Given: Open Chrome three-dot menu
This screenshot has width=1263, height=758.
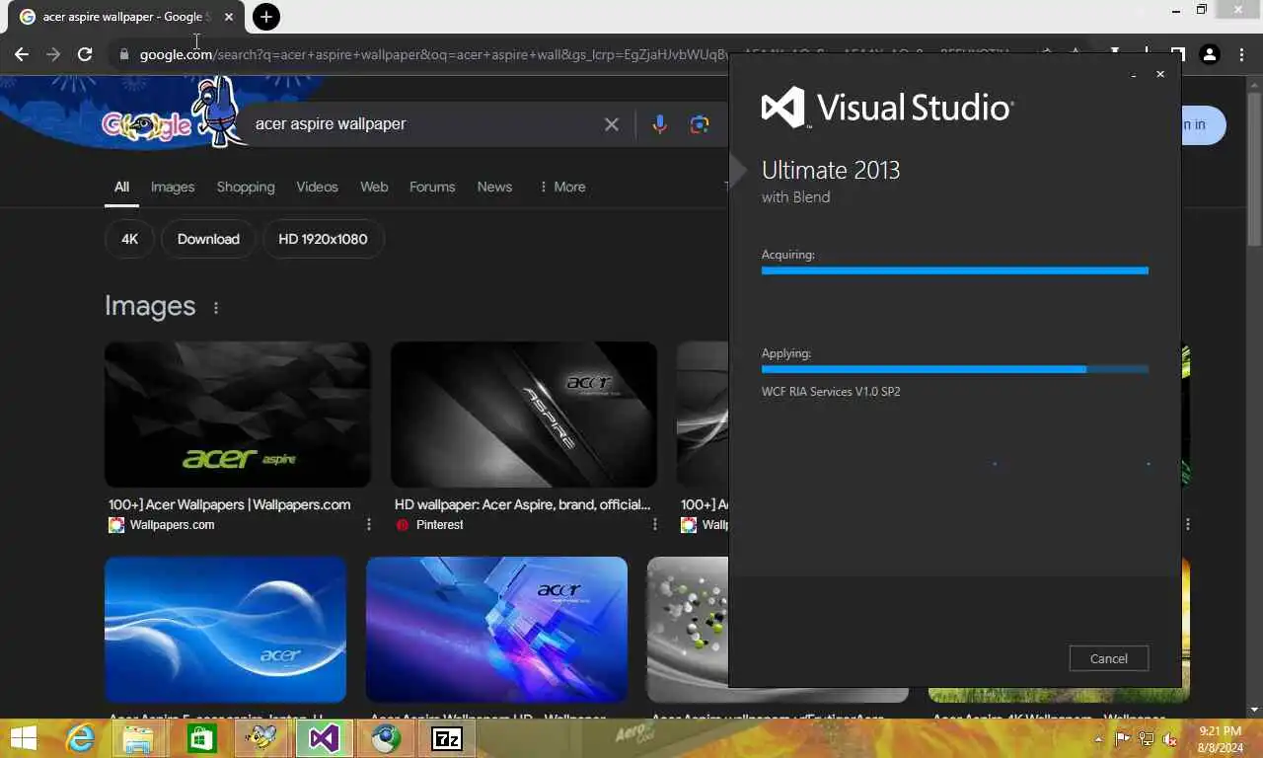Looking at the screenshot, I should coord(1240,54).
